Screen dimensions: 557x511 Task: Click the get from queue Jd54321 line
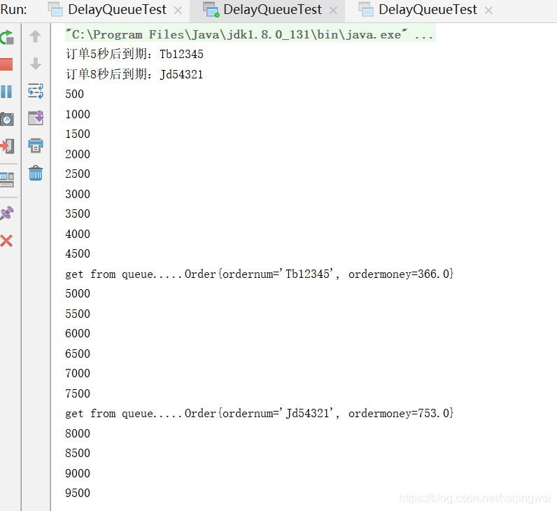[260, 413]
